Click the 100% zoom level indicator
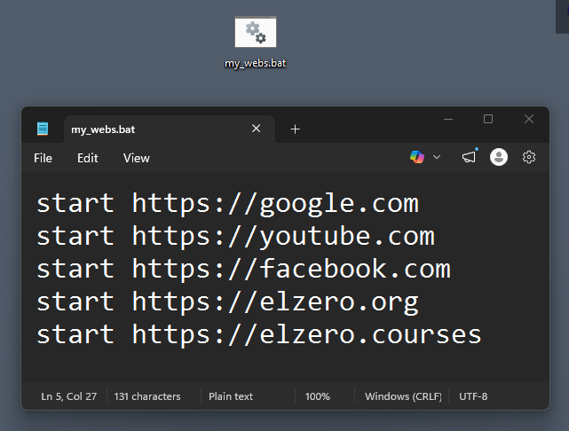The image size is (569, 431). [x=318, y=396]
